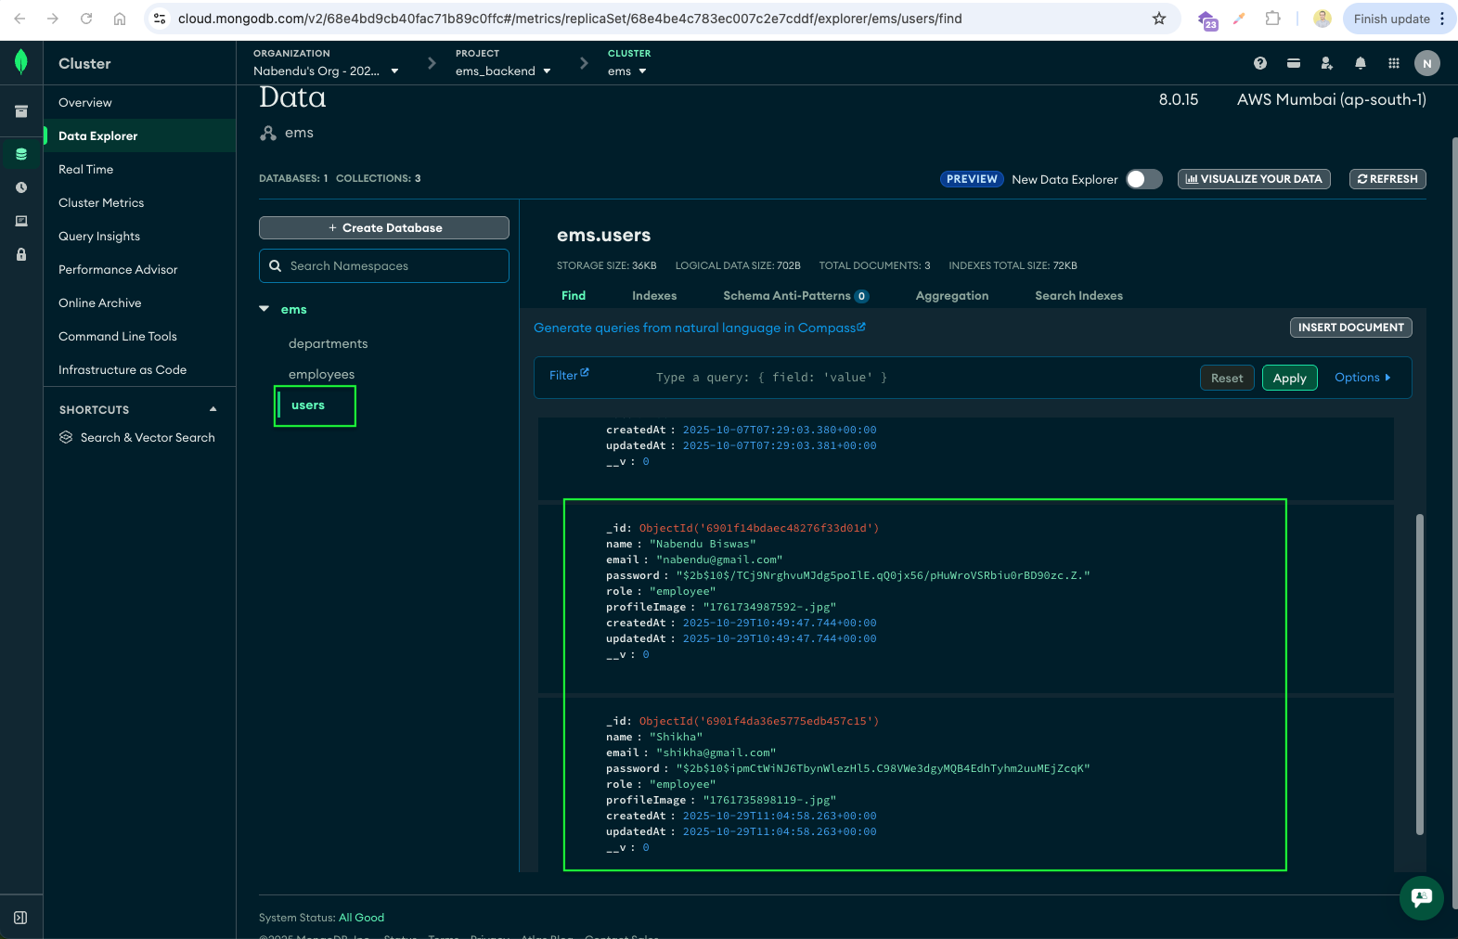
Task: Click the Insert Document button
Action: tap(1351, 328)
